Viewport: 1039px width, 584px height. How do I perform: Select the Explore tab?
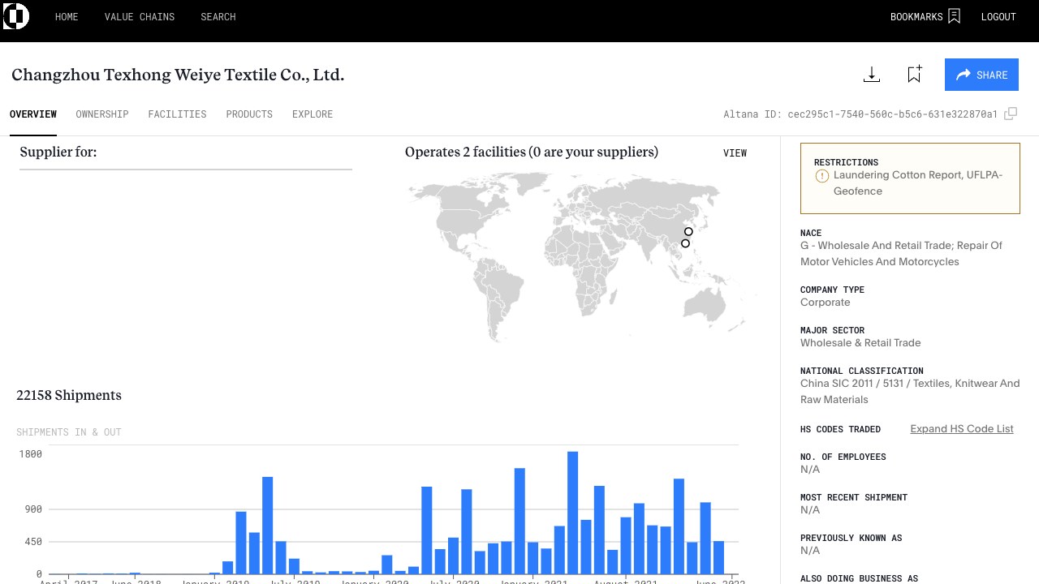pyautogui.click(x=313, y=114)
